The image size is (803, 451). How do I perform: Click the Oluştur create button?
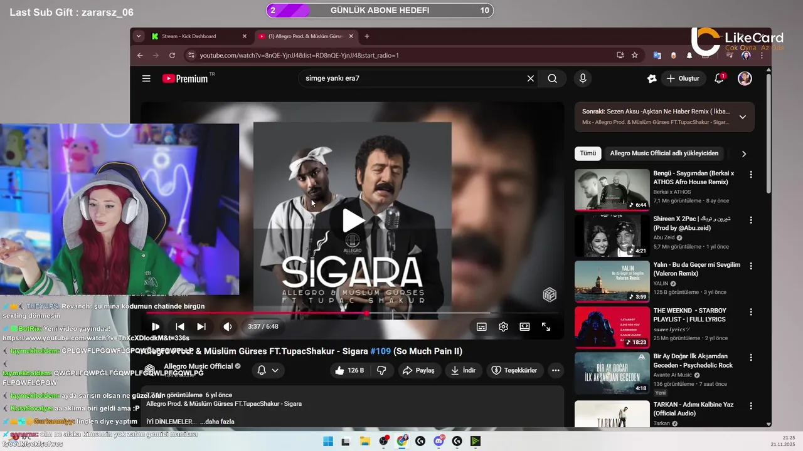pyautogui.click(x=683, y=78)
